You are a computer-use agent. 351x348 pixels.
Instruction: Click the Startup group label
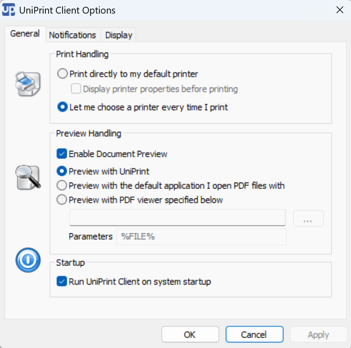pos(70,262)
